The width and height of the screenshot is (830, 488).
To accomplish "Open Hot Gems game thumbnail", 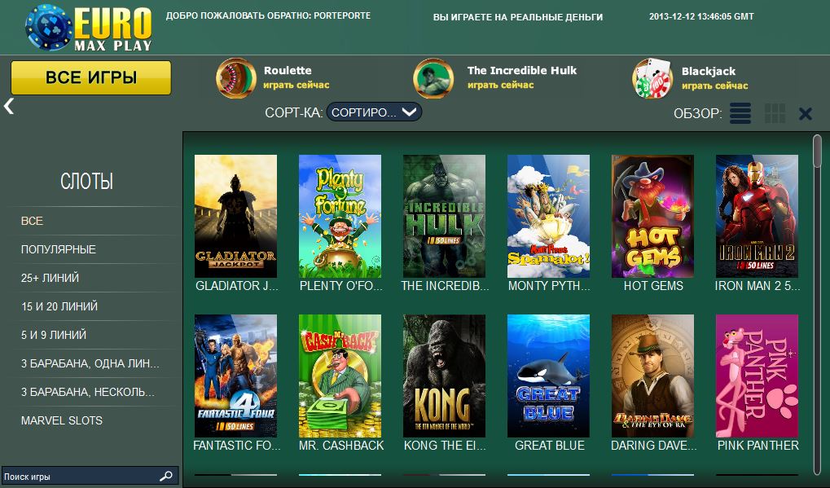I will [x=652, y=216].
